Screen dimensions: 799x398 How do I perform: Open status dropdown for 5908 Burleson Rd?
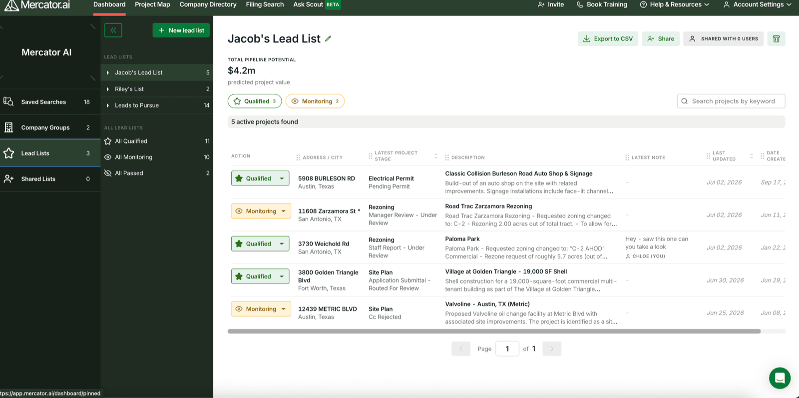[282, 178]
